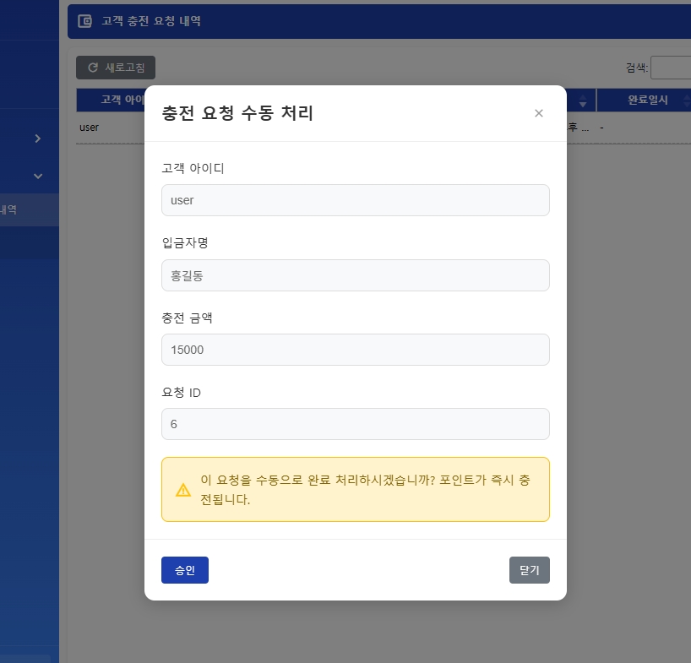Click the sort arrows on 완료일시 column
The image size is (691, 663).
[688, 100]
